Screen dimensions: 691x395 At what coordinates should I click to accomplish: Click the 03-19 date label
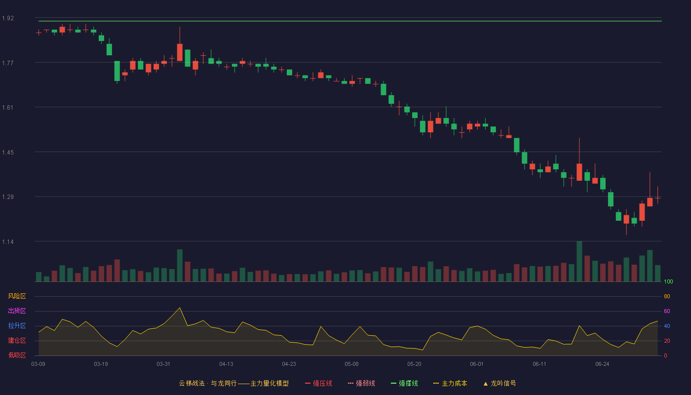coord(101,364)
